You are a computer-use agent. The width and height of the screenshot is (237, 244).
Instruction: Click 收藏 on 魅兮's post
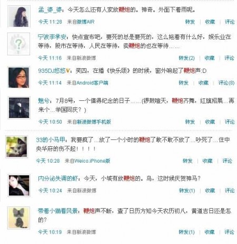(x=210, y=121)
